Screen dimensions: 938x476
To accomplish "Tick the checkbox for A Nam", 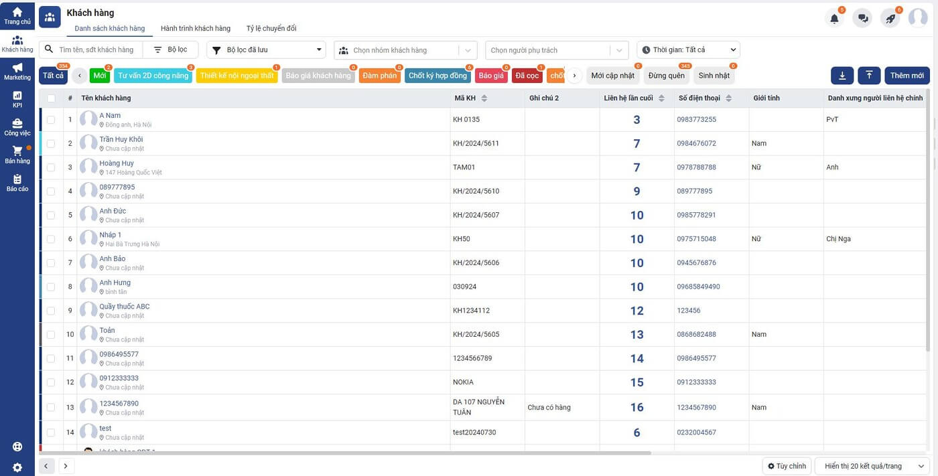I will click(x=51, y=120).
